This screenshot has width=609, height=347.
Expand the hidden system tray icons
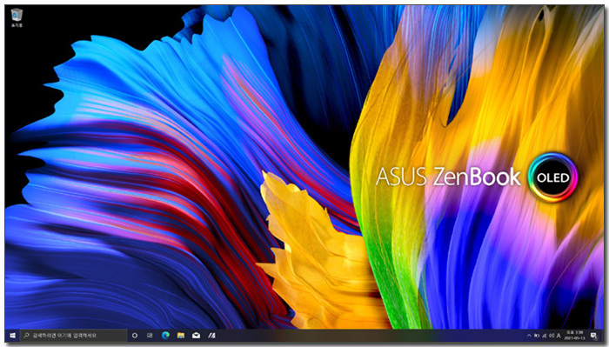coord(529,336)
